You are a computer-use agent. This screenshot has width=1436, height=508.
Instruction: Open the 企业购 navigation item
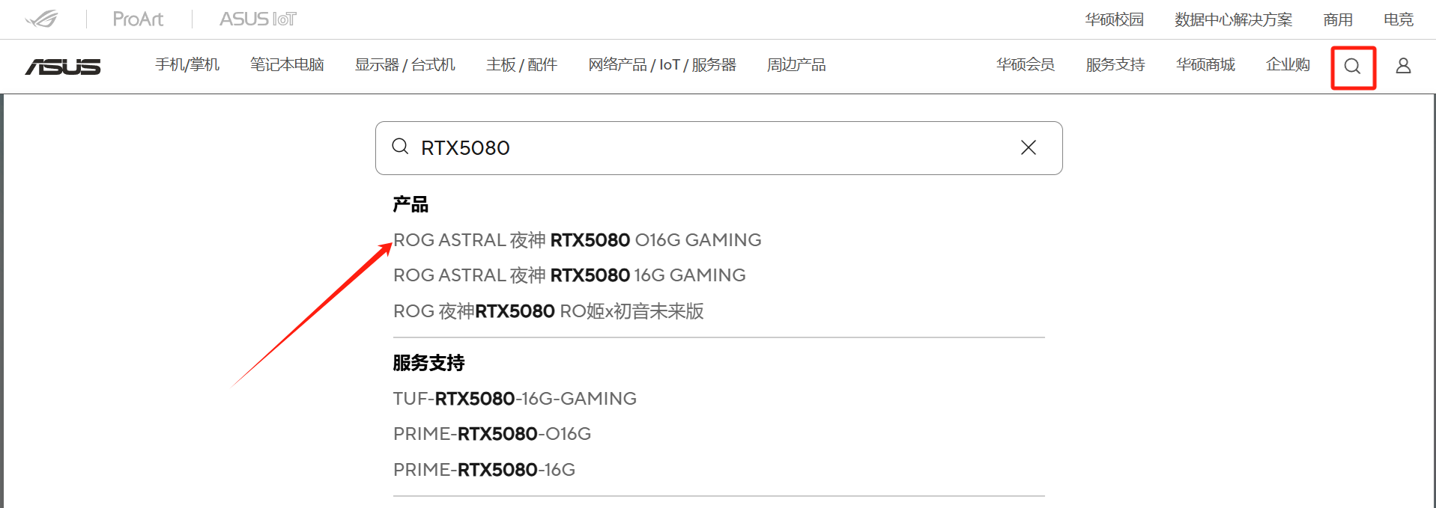[x=1288, y=65]
